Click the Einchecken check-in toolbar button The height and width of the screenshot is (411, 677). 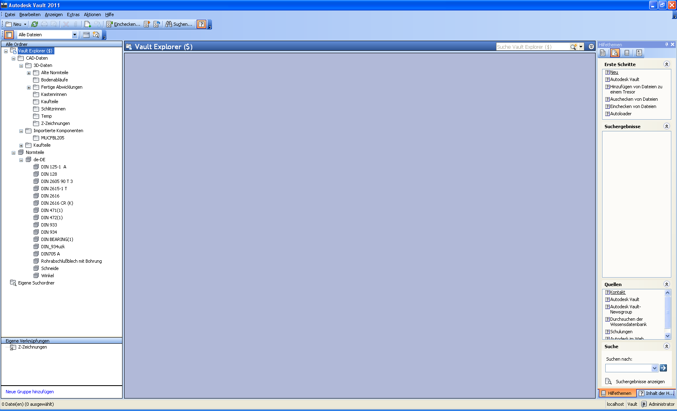pyautogui.click(x=123, y=24)
